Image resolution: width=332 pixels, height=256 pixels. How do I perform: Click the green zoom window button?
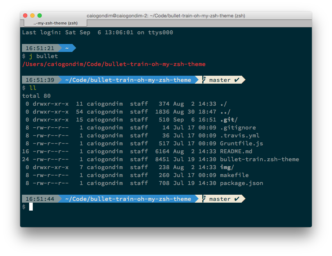(40, 16)
